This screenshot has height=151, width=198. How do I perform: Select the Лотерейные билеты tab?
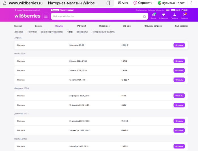coord(103,32)
